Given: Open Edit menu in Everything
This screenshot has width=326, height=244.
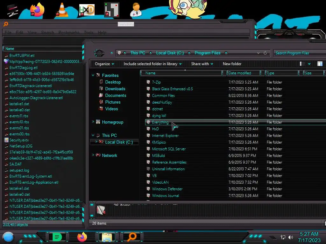Looking at the screenshot, I should point(19,32).
